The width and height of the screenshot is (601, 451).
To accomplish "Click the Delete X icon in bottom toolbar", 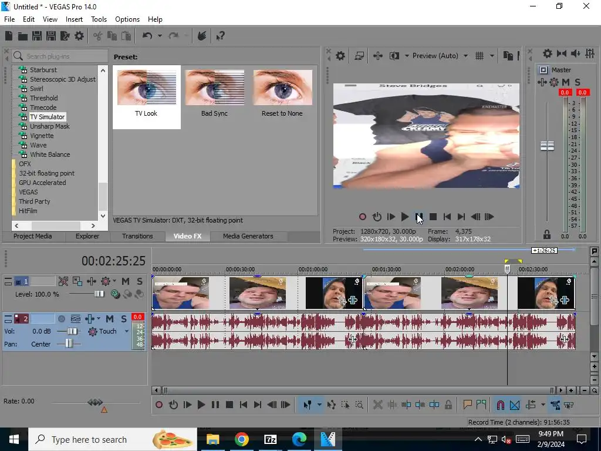I will pyautogui.click(x=377, y=405).
